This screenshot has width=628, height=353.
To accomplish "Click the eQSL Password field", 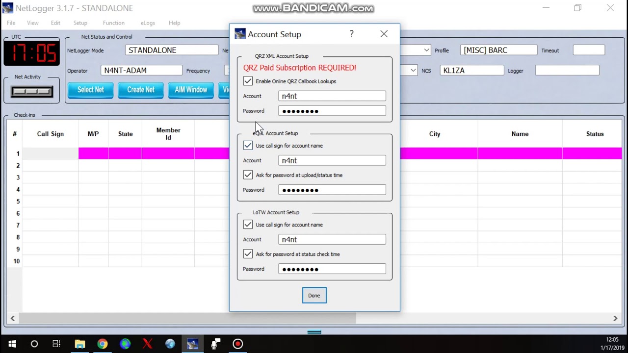I will pyautogui.click(x=332, y=190).
